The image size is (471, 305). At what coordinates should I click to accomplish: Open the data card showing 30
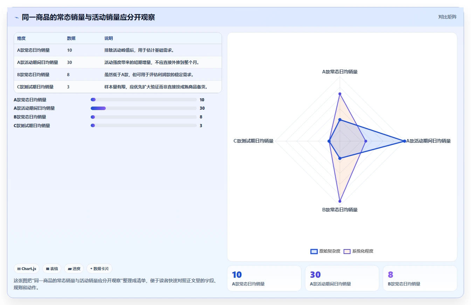click(x=342, y=278)
